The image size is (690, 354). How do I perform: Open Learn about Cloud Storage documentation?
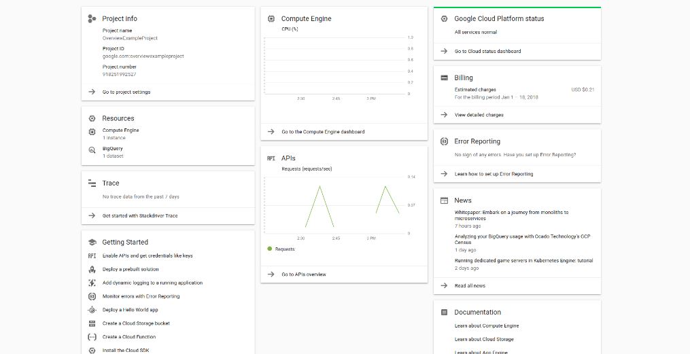click(x=484, y=340)
